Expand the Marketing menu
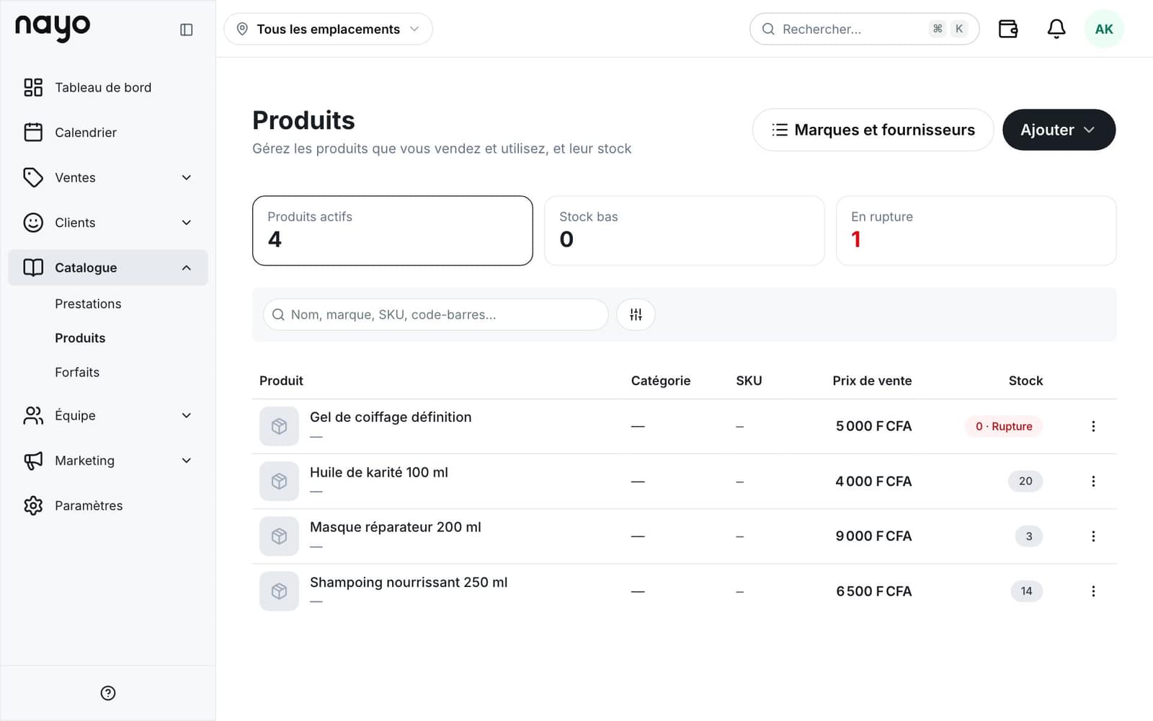Viewport: 1153px width, 721px height. [x=108, y=461]
